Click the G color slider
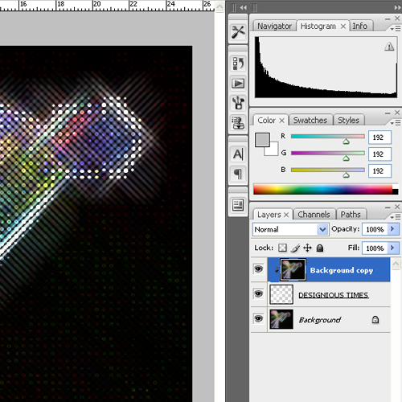 (x=328, y=153)
